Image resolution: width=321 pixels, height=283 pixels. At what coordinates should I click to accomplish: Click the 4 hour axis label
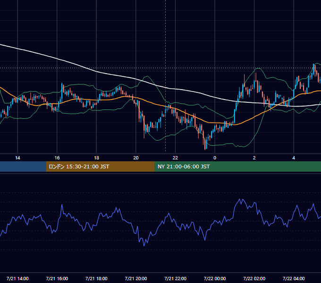[x=294, y=158]
